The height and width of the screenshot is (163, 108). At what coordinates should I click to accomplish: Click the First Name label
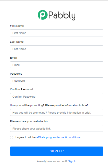(x=17, y=26)
